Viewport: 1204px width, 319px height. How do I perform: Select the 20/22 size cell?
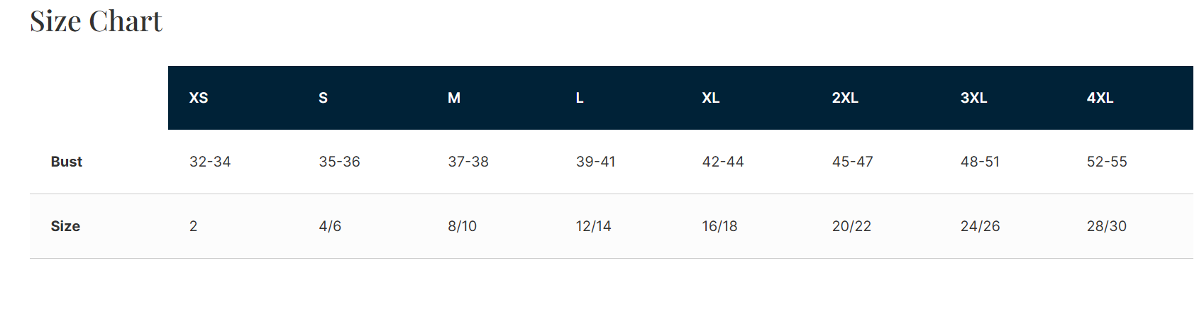[x=851, y=226]
